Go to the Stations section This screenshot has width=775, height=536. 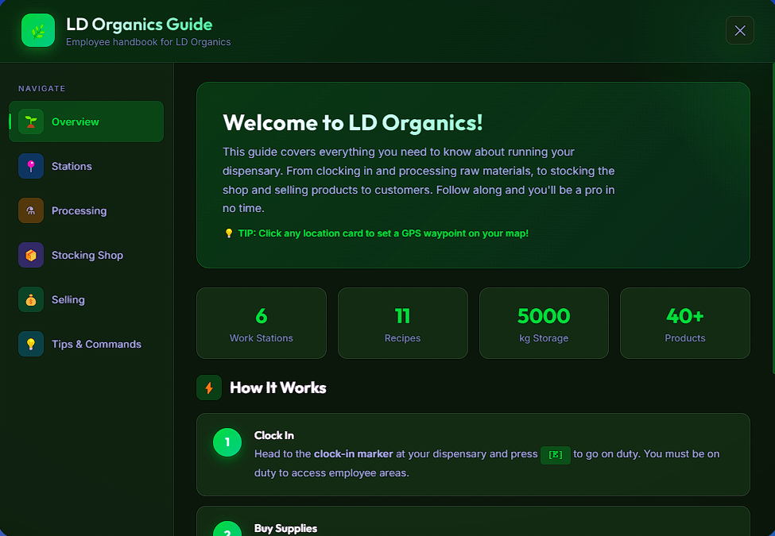(86, 166)
